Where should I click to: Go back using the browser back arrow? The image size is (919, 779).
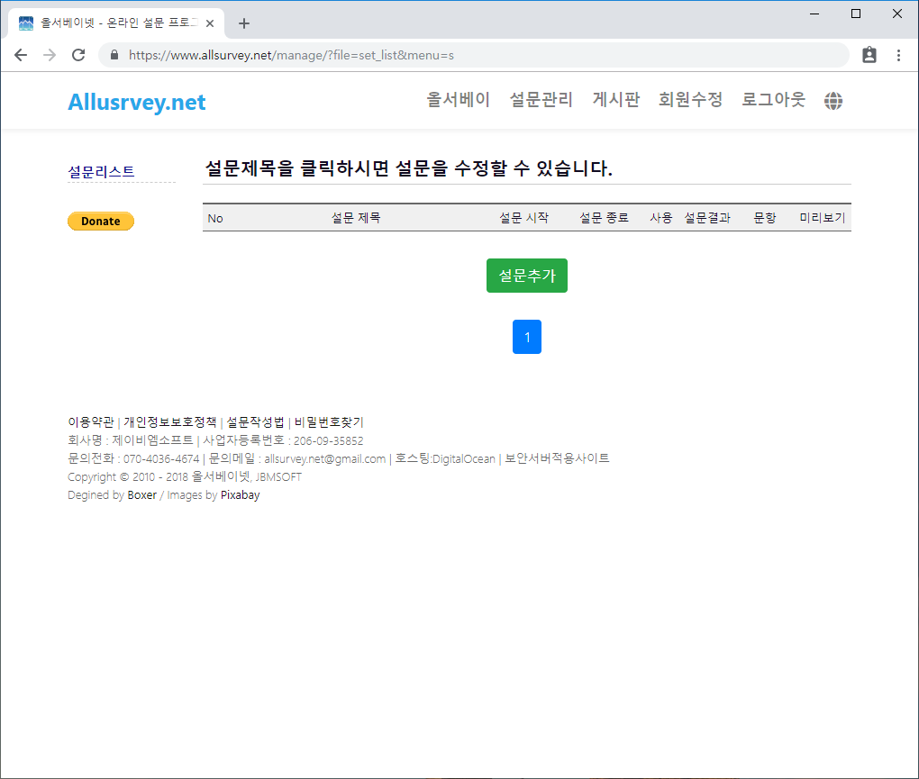[21, 55]
